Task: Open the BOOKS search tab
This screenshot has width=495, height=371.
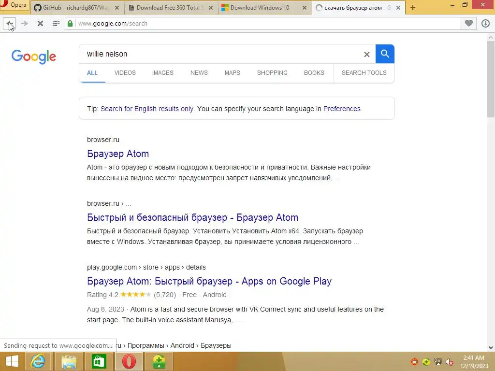Action: pyautogui.click(x=314, y=73)
